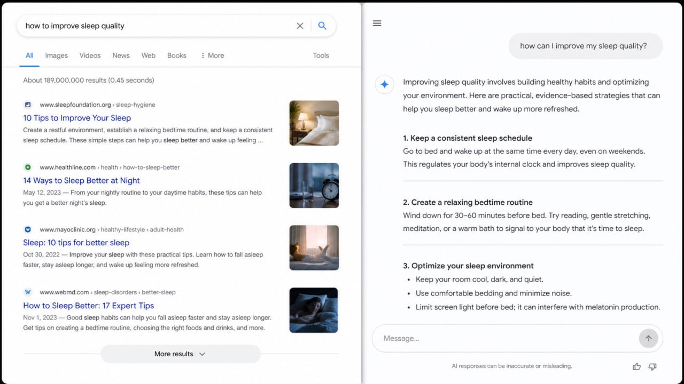Open "10 Tips to Improve Your Sleep" result
This screenshot has height=384, width=684.
[77, 118]
